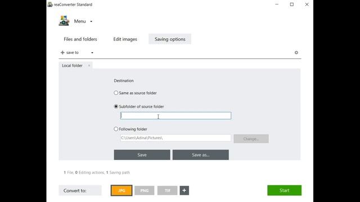Viewport: 360px width, 202px height.
Task: Close the Local folder tab
Action: 89,66
